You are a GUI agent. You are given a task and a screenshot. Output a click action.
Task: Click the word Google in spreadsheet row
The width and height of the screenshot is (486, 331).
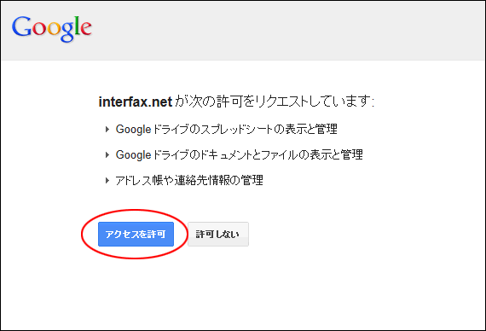pyautogui.click(x=133, y=130)
